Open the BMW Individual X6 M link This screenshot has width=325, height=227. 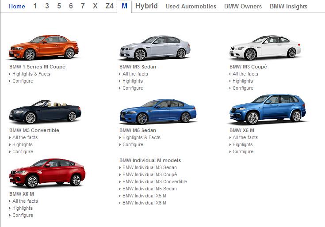144,203
